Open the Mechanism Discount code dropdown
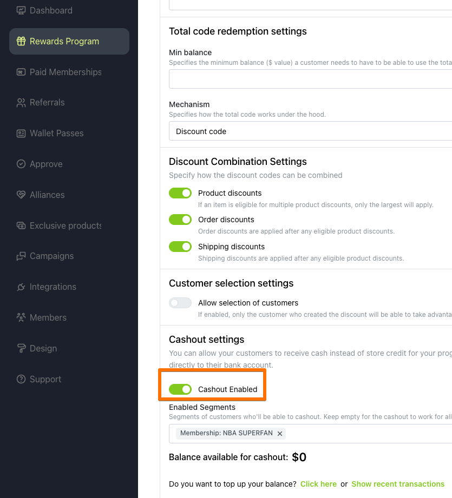This screenshot has height=498, width=452. [310, 131]
